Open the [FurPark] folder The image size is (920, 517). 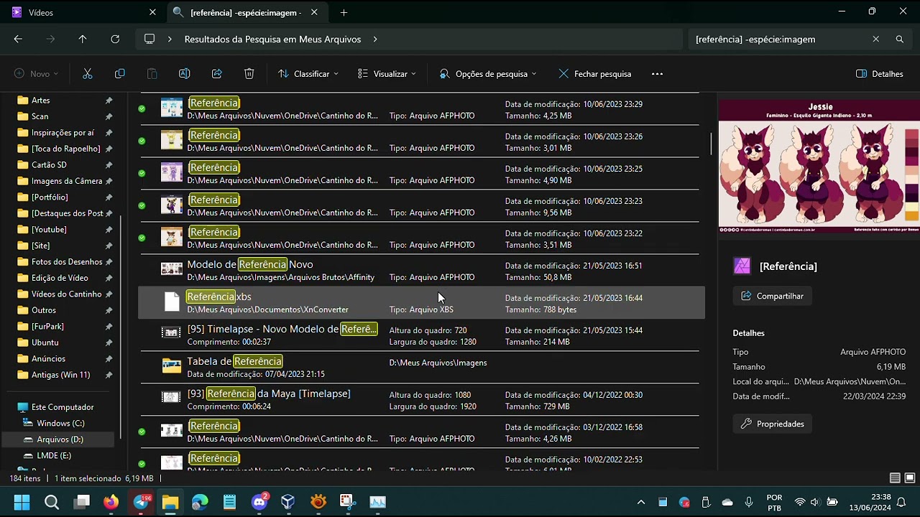47,327
